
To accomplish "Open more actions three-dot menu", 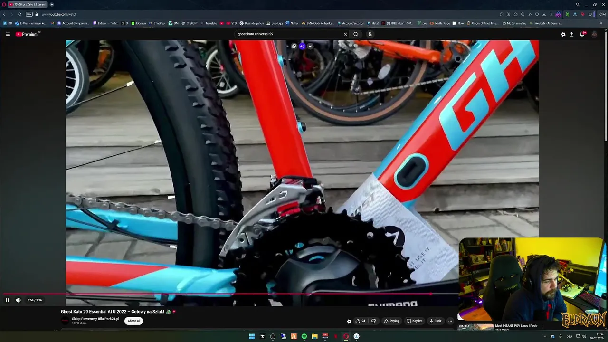I will [450, 321].
